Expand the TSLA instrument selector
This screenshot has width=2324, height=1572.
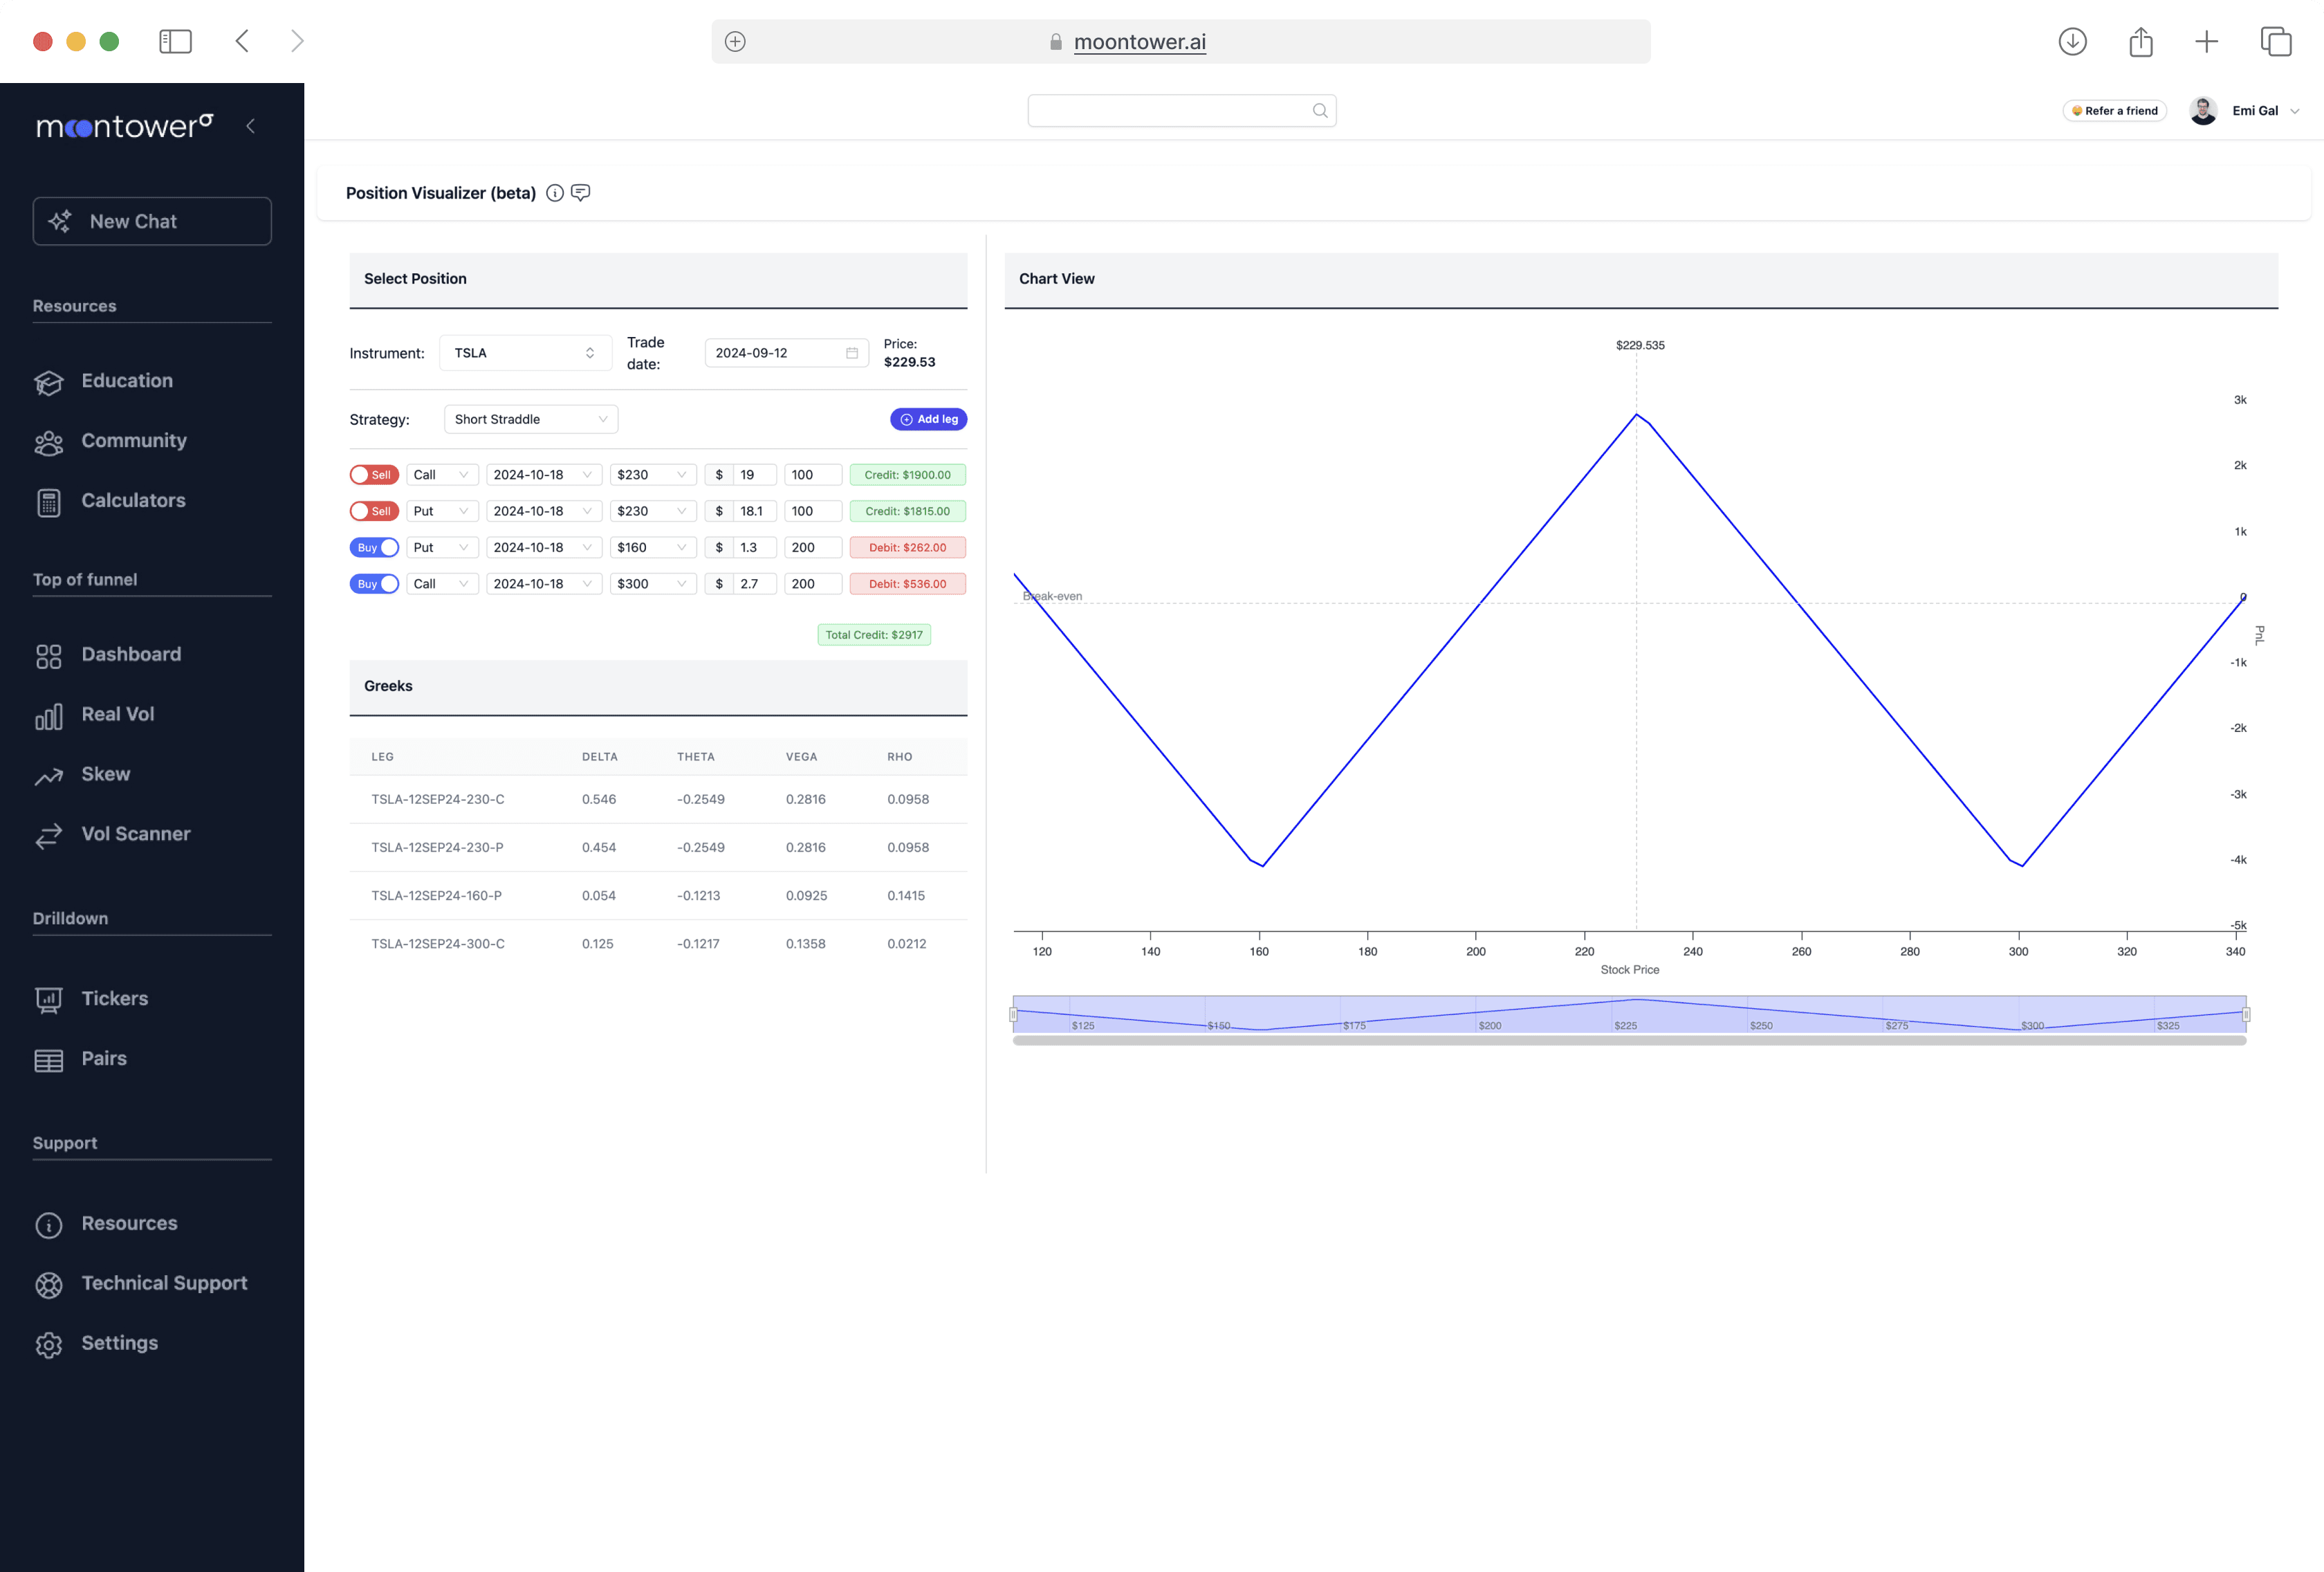[525, 352]
